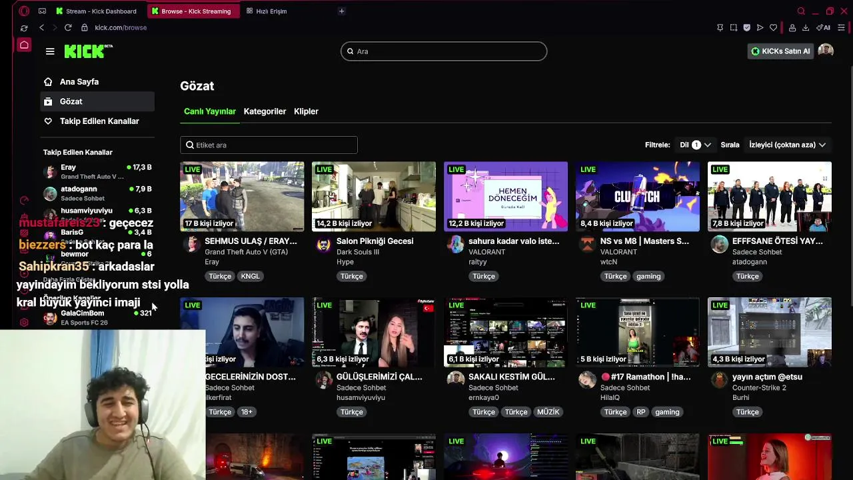This screenshot has height=480, width=853.
Task: Open the yayın açtım @etsu stream thumbnail
Action: point(770,332)
